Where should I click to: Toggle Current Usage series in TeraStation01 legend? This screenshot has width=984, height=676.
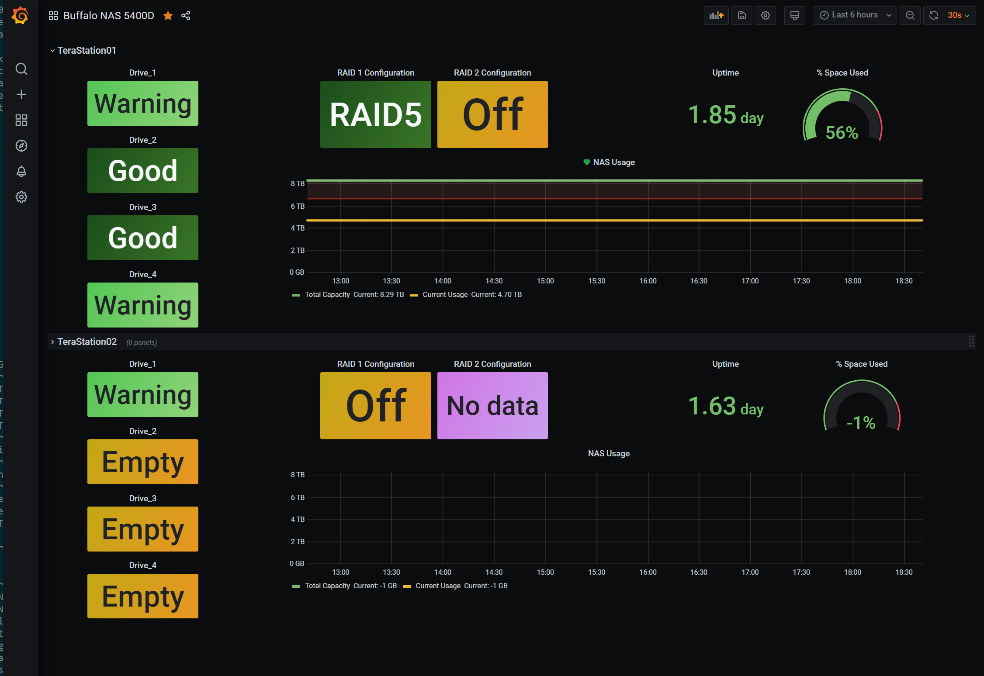(445, 295)
